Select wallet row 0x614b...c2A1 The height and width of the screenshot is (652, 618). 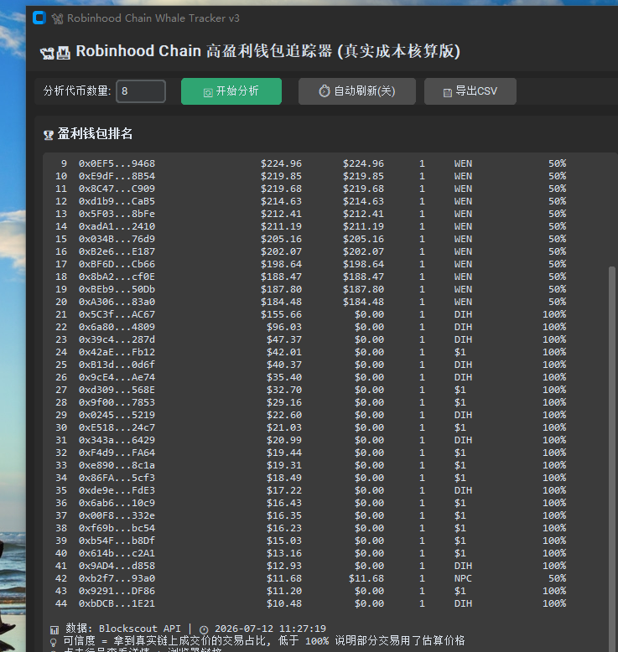(x=310, y=553)
